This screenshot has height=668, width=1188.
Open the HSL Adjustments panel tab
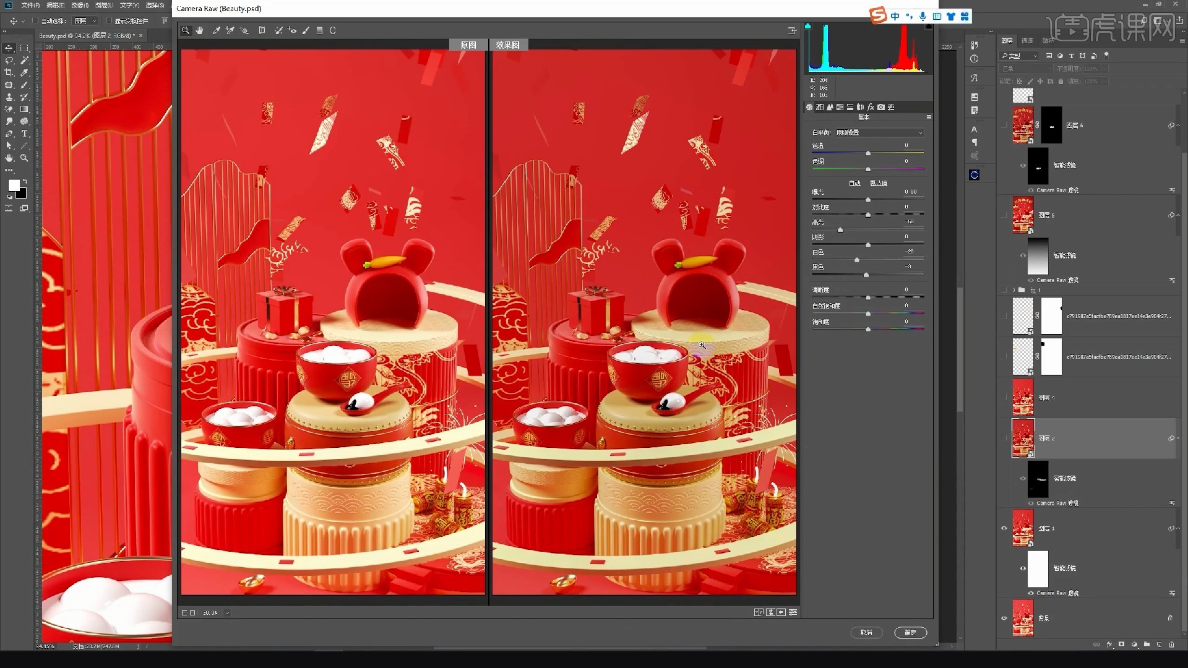click(x=840, y=107)
